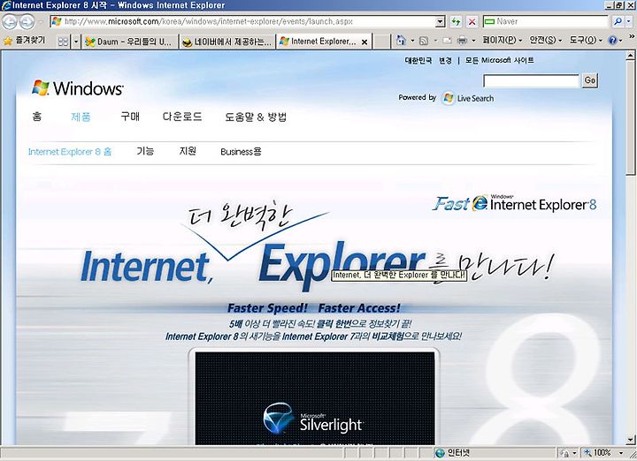Click the RSS feeds icon
The image size is (637, 461).
pos(424,41)
